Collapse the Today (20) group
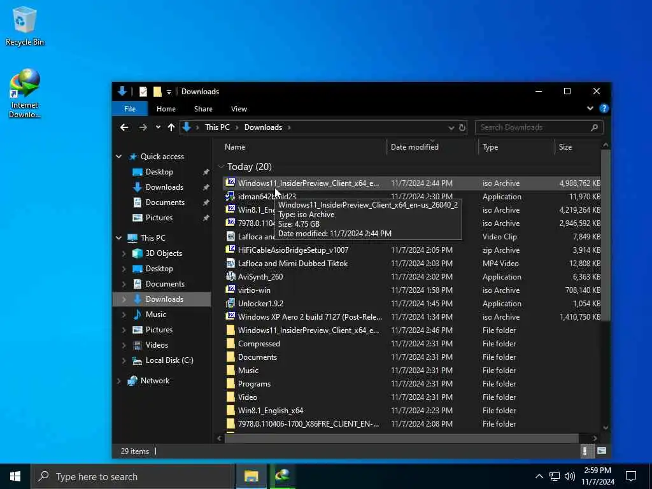652x489 pixels. (x=221, y=167)
